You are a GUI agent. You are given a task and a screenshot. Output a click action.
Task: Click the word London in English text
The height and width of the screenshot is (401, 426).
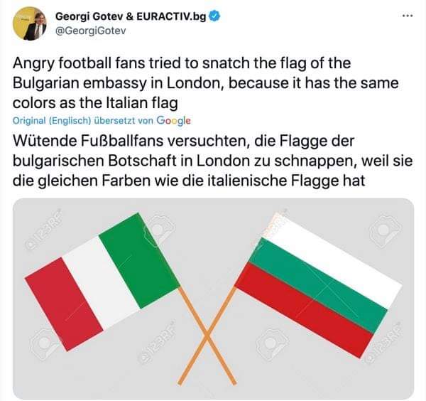point(193,83)
